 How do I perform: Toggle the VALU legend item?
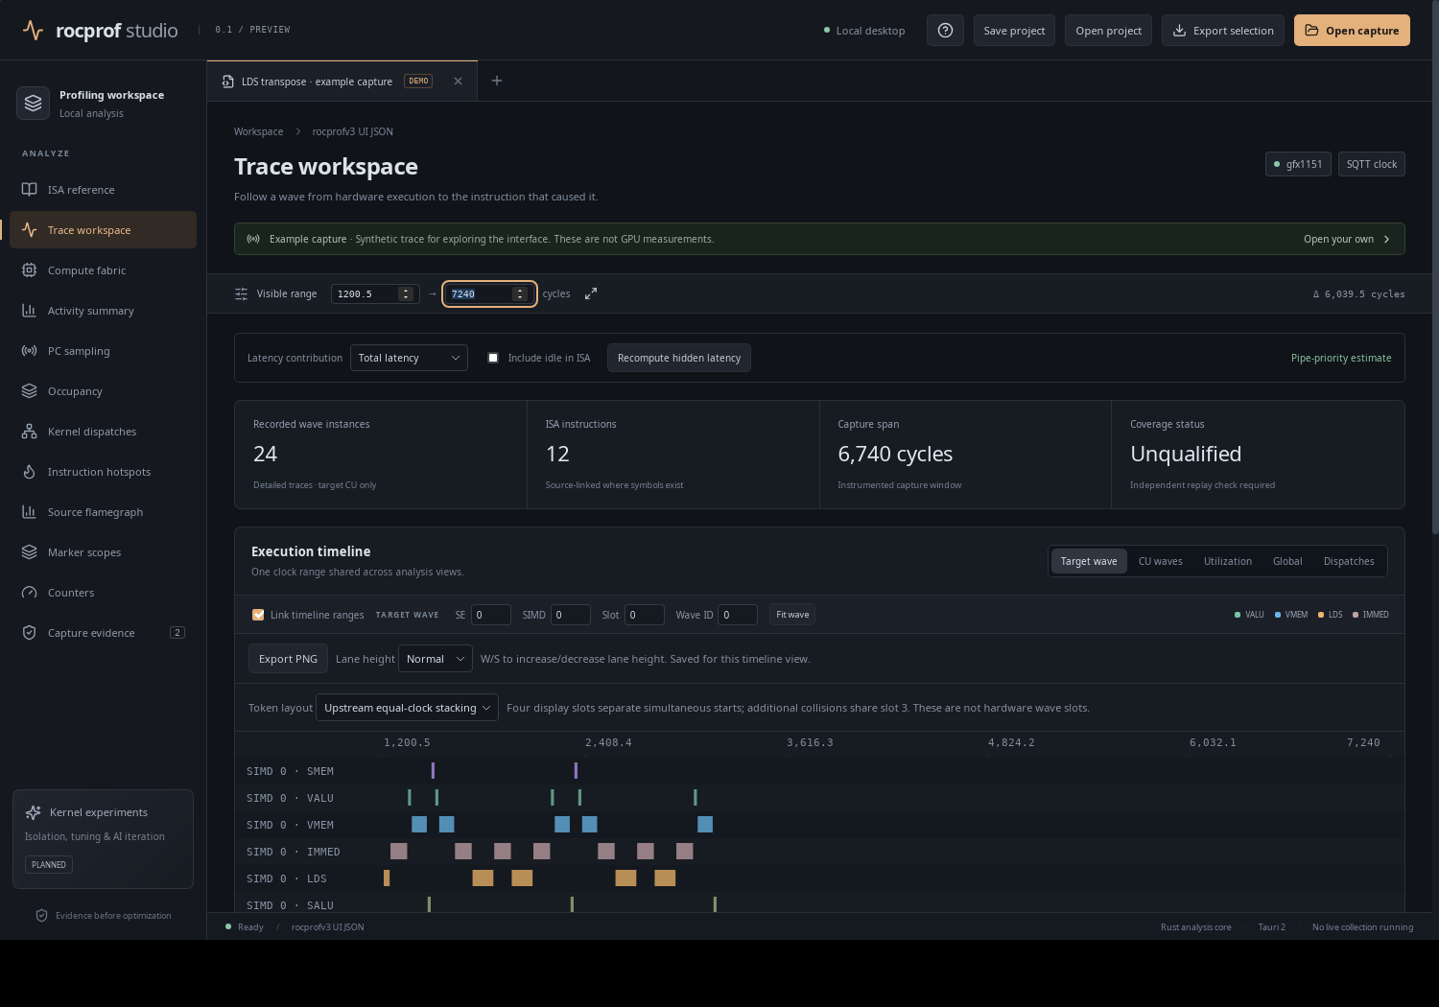pyautogui.click(x=1249, y=615)
